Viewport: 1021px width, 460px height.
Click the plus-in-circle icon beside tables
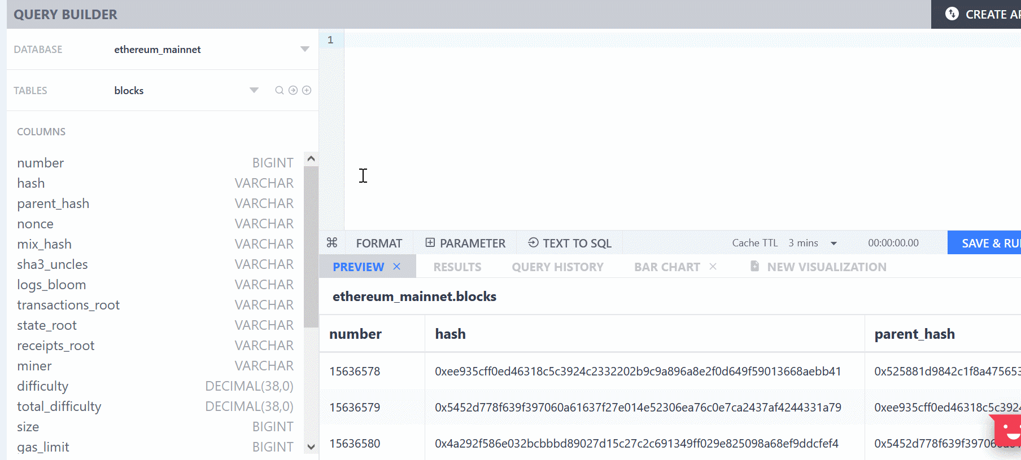pyautogui.click(x=307, y=90)
